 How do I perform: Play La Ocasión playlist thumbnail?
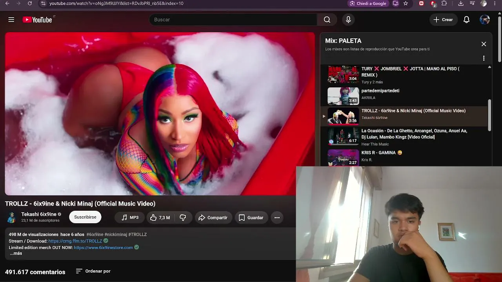[343, 137]
